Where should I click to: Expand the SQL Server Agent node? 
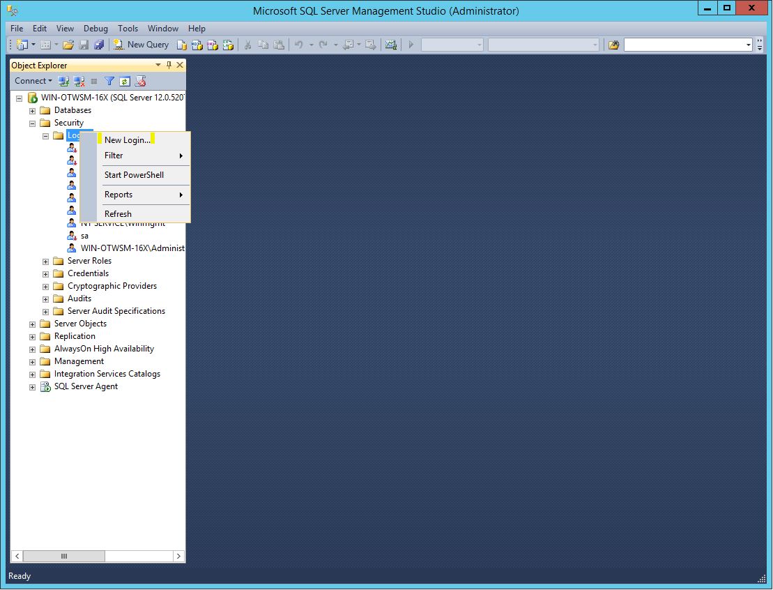click(33, 387)
